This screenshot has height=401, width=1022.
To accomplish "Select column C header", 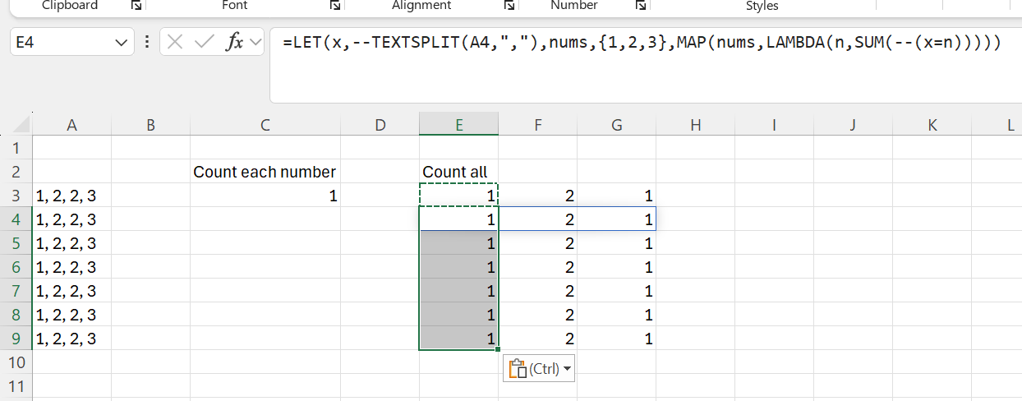I will (265, 125).
